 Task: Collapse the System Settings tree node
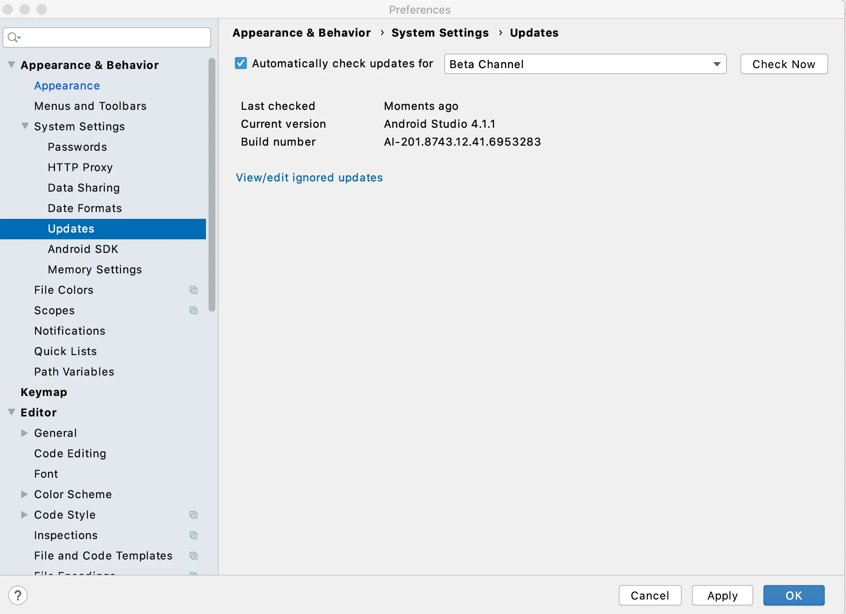(x=25, y=126)
